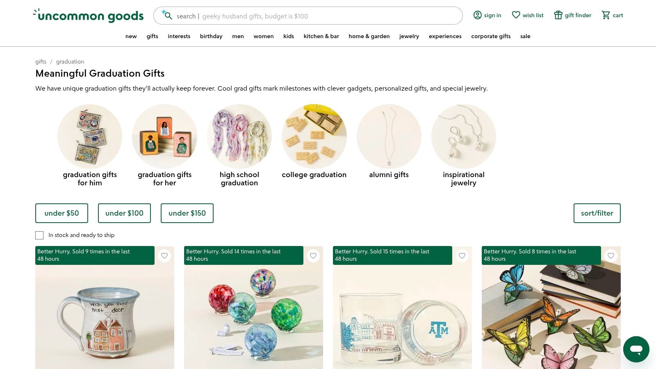
Task: Select the under $150 filter button
Action: (187, 213)
